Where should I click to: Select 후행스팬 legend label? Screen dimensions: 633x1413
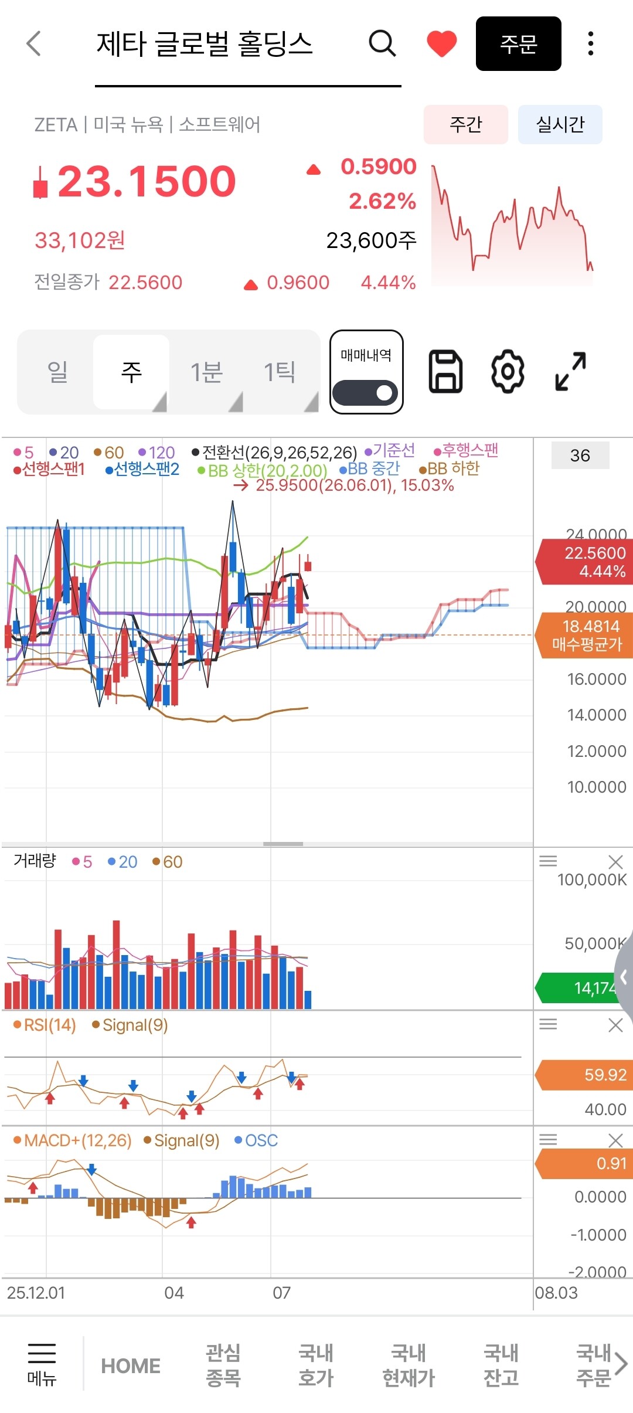coord(466,450)
